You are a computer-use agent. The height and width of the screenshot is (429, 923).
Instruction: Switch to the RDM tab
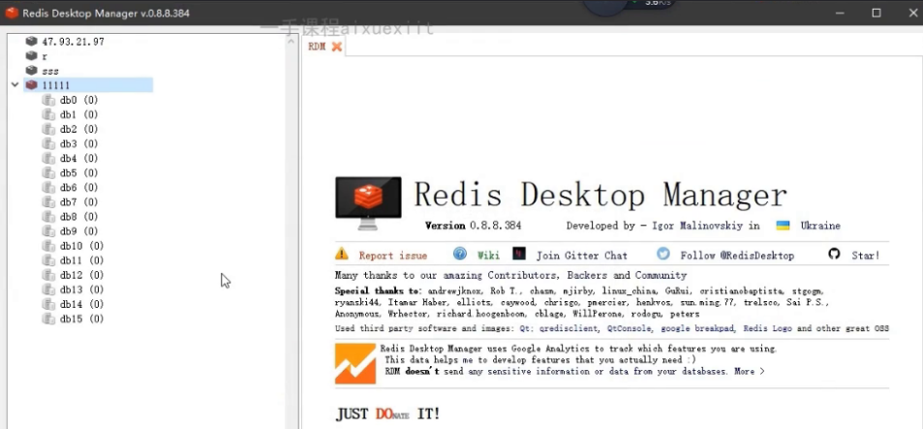point(317,46)
